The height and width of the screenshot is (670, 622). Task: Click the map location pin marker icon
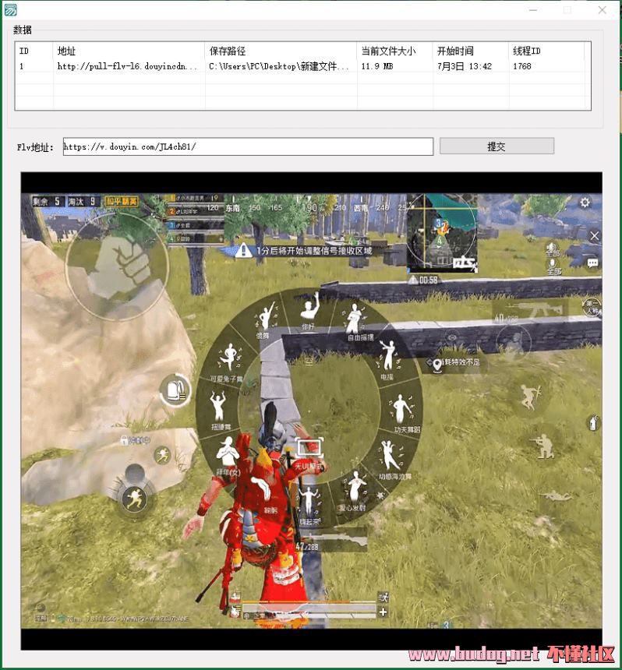click(x=436, y=365)
